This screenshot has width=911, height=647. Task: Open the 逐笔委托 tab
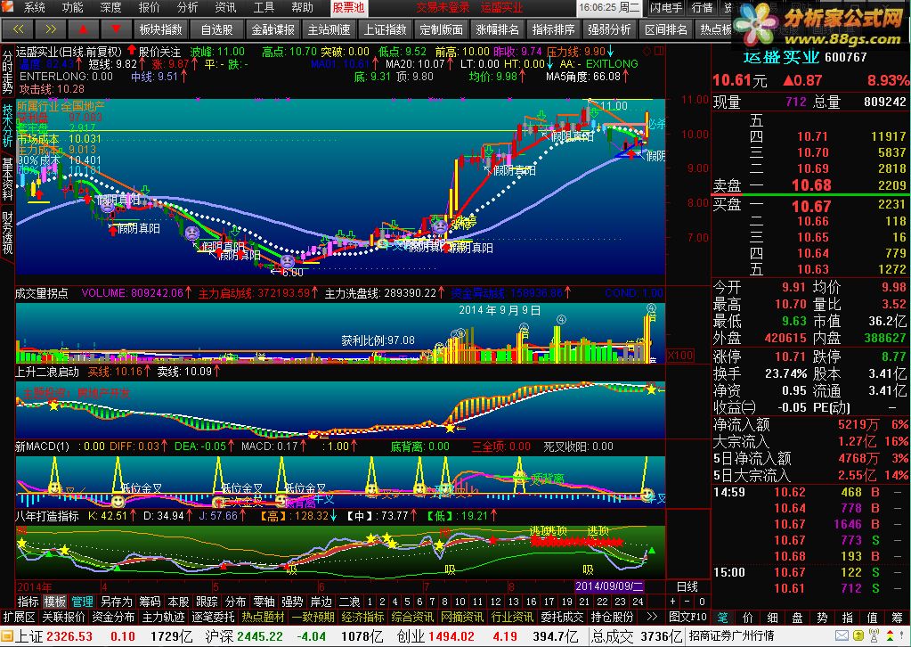point(213,617)
